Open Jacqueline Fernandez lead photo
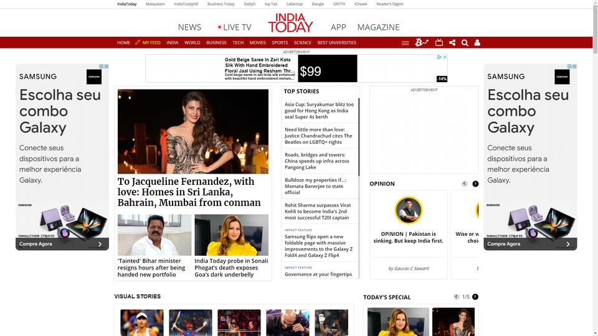This screenshot has height=336, width=598. [x=193, y=131]
